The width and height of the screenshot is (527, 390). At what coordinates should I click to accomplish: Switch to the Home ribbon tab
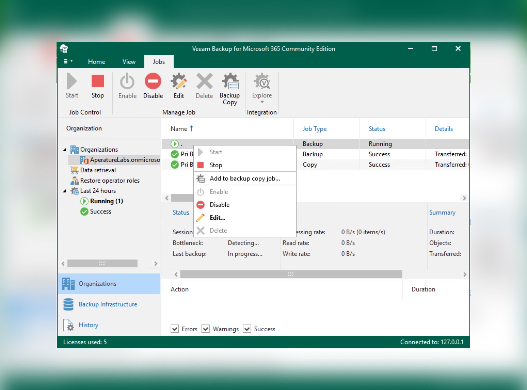(x=96, y=62)
